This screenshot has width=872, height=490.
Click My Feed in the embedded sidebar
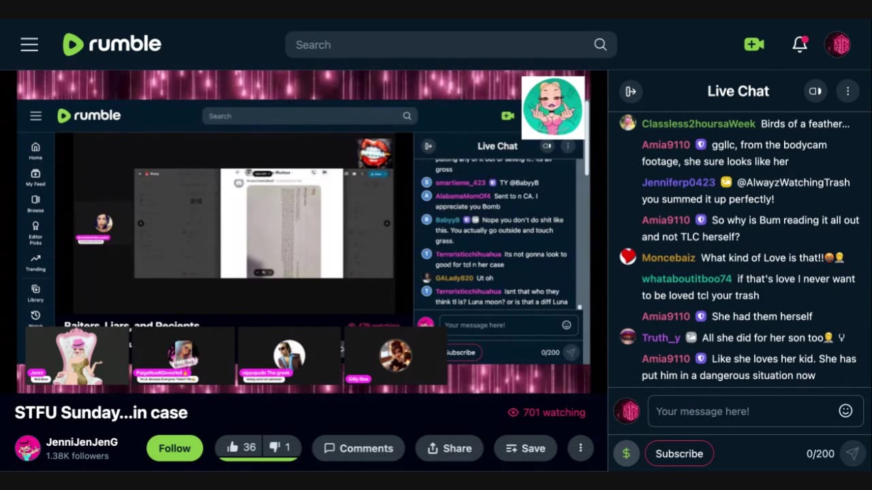(35, 178)
